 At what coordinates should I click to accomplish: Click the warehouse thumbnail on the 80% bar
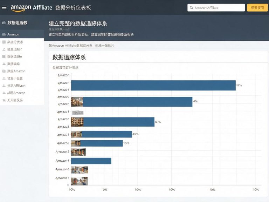(x=77, y=122)
